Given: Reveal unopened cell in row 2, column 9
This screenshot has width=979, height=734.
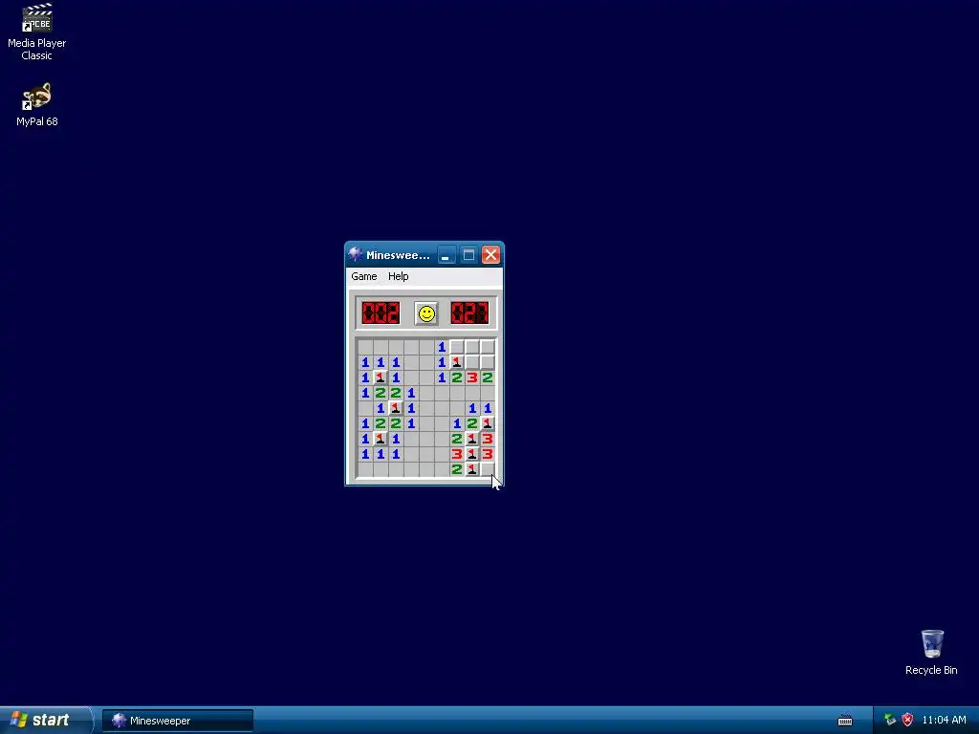Looking at the screenshot, I should pos(488,362).
